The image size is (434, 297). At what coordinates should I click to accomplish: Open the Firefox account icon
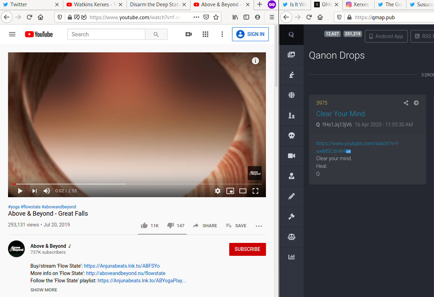tap(258, 17)
